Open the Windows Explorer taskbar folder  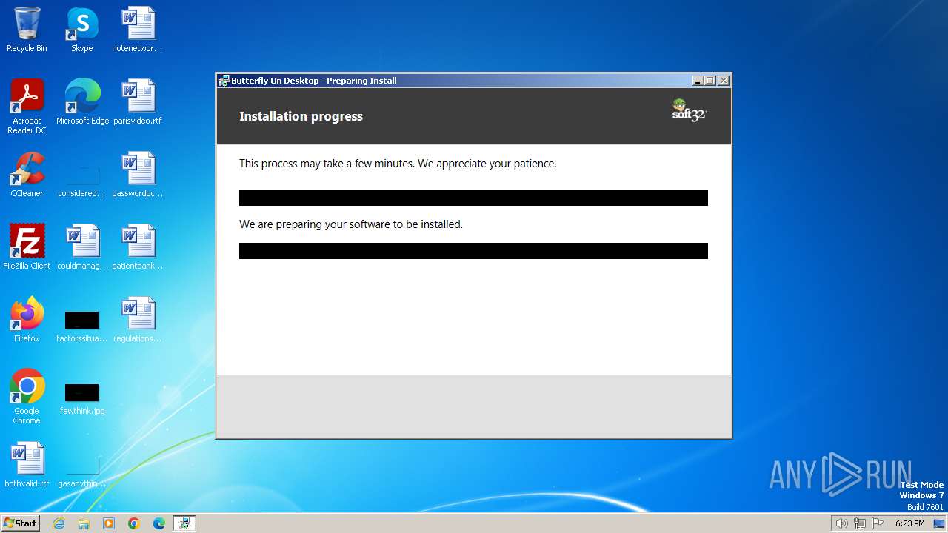84,523
